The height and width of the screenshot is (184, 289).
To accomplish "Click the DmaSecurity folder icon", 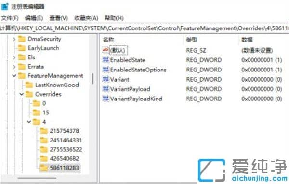I will click(x=22, y=39).
